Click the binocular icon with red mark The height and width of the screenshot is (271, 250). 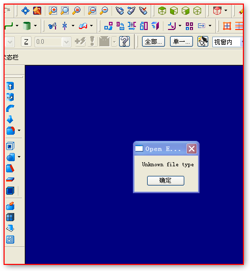tap(143, 11)
